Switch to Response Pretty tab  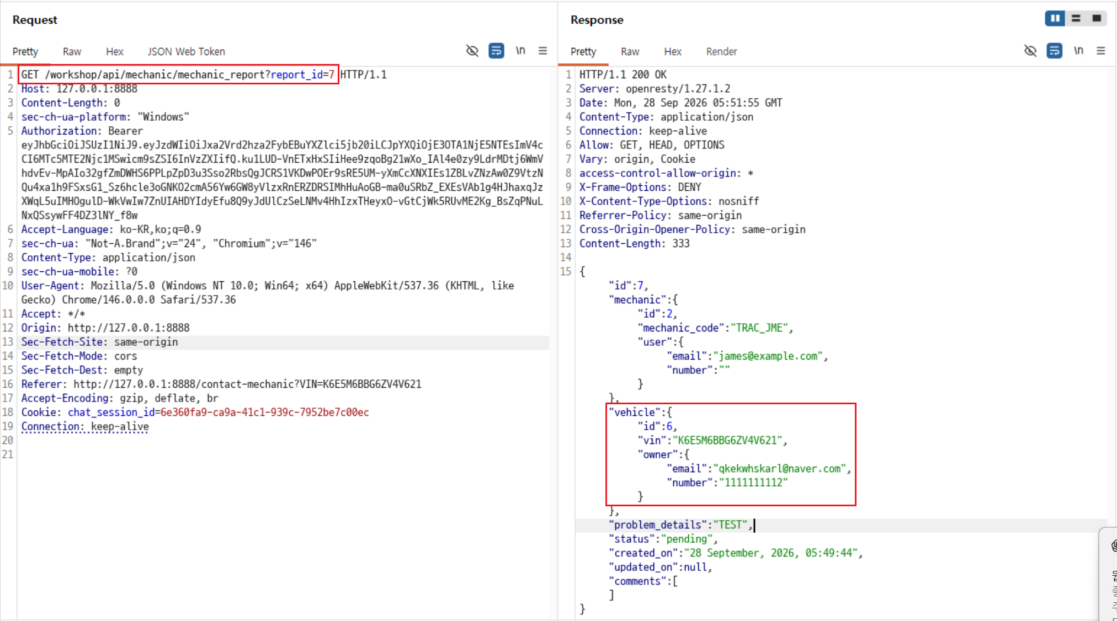pos(583,51)
